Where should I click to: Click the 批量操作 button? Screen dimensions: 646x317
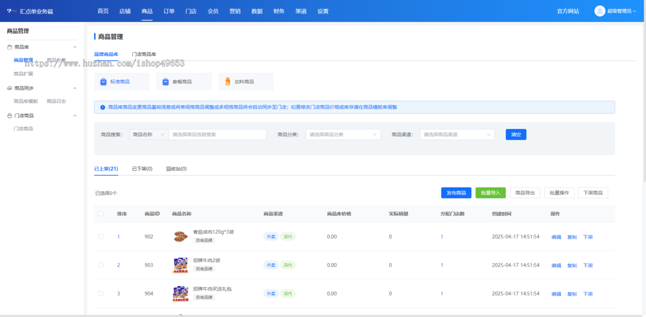pos(559,193)
